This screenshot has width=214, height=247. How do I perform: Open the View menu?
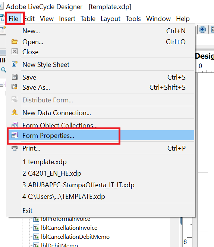pos(47,19)
